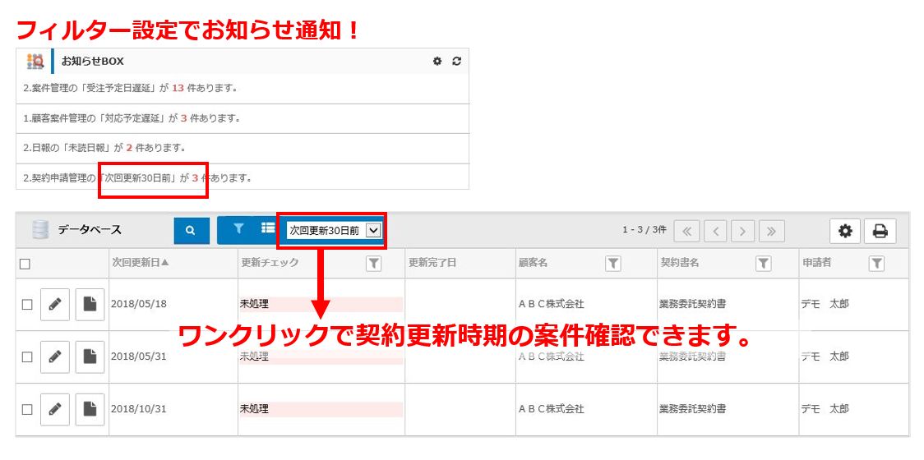Open the filter funnel icon in toolbar
The width and height of the screenshot is (924, 460).
tap(238, 229)
